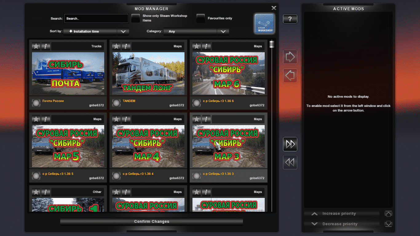Click the mod Search input field
420x236 pixels.
(x=96, y=18)
